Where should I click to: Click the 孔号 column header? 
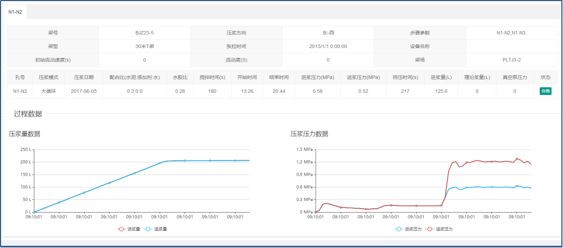(x=21, y=77)
